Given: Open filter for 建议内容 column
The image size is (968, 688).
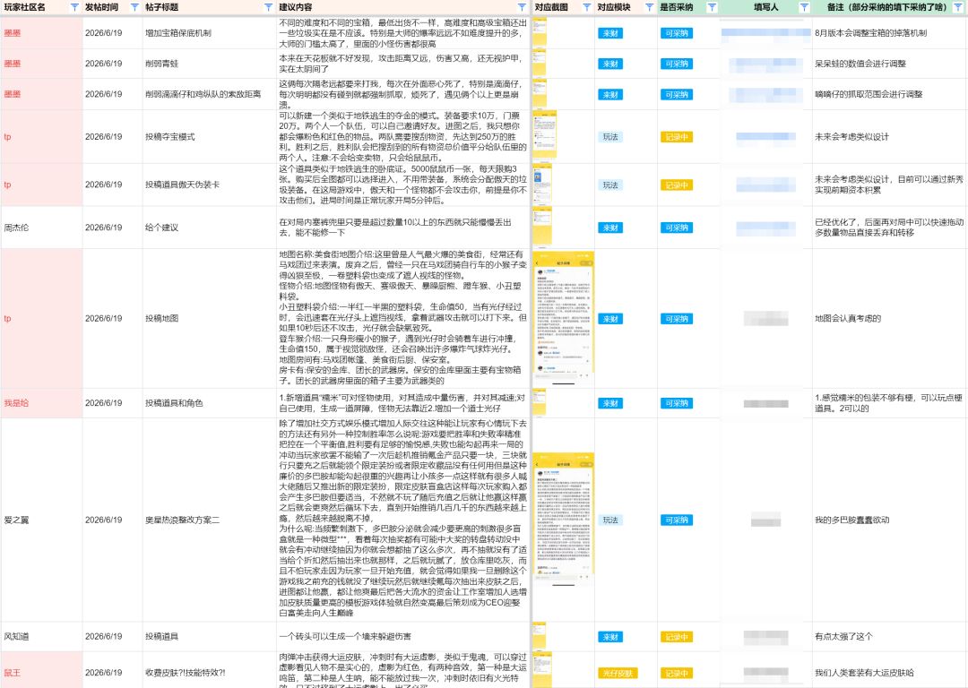Looking at the screenshot, I should [x=522, y=7].
